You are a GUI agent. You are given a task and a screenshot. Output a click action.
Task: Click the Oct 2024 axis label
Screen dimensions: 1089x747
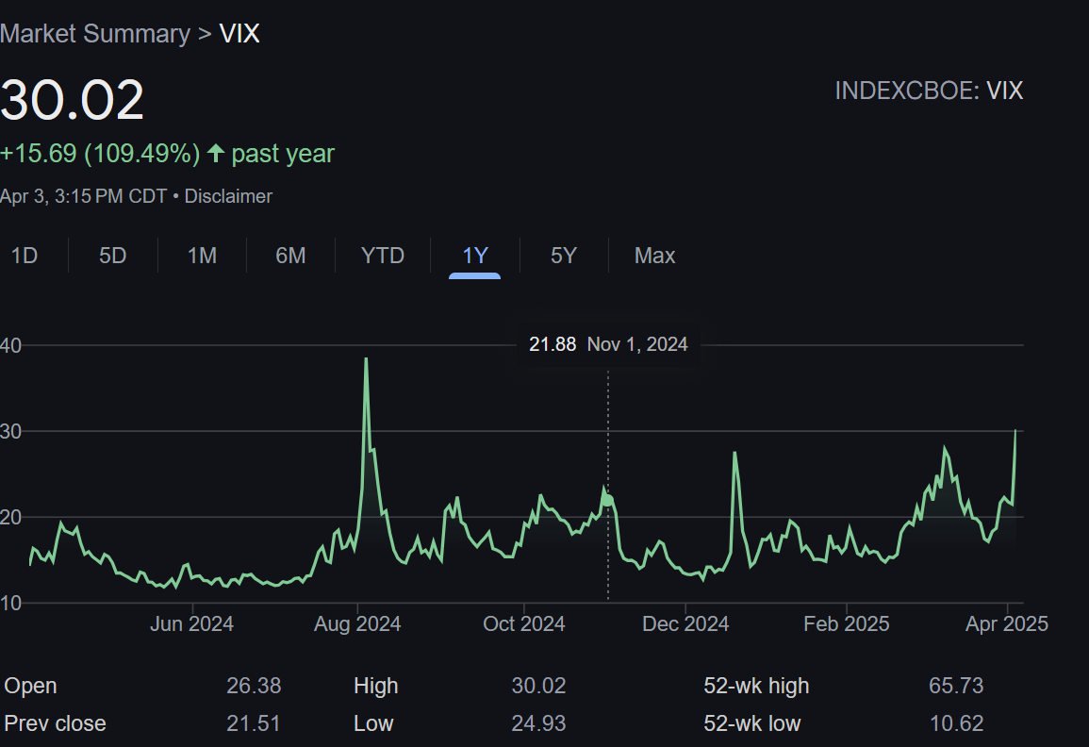(523, 624)
